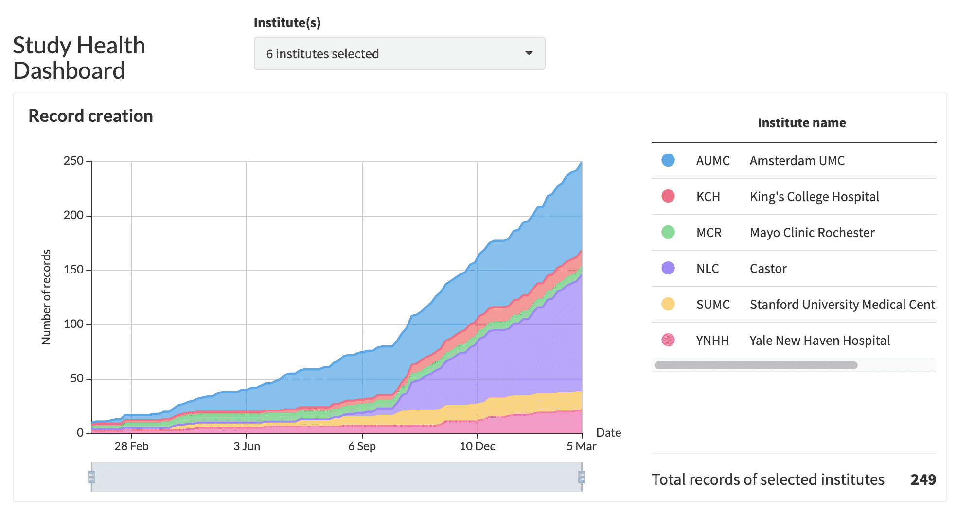The image size is (957, 512).
Task: Select the Amsterdam UMC row name
Action: pyautogui.click(x=797, y=161)
